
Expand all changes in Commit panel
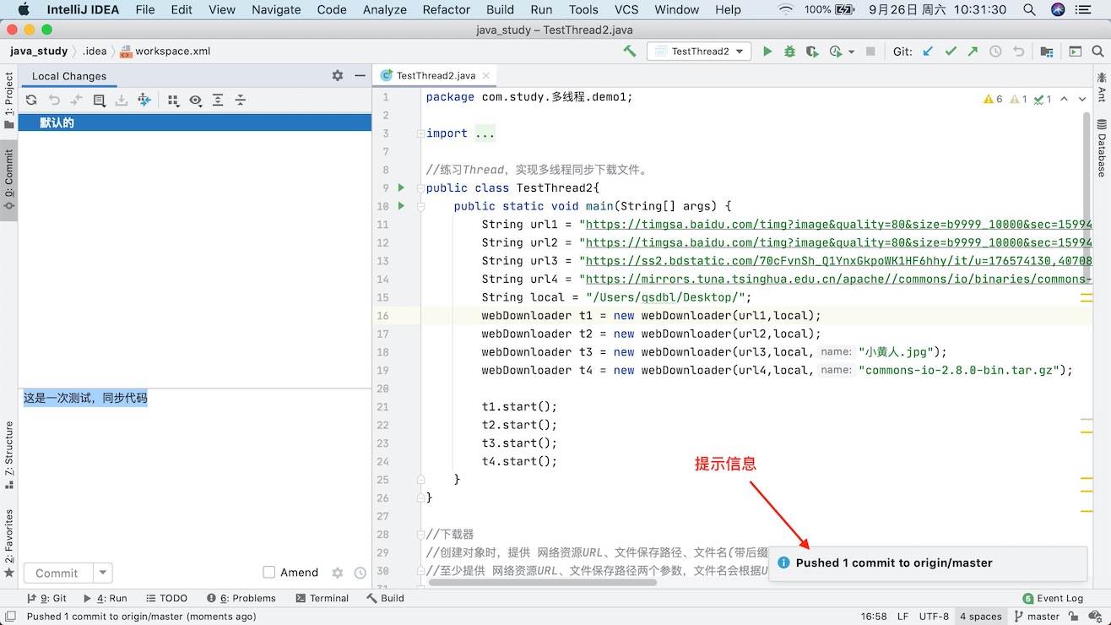point(218,101)
